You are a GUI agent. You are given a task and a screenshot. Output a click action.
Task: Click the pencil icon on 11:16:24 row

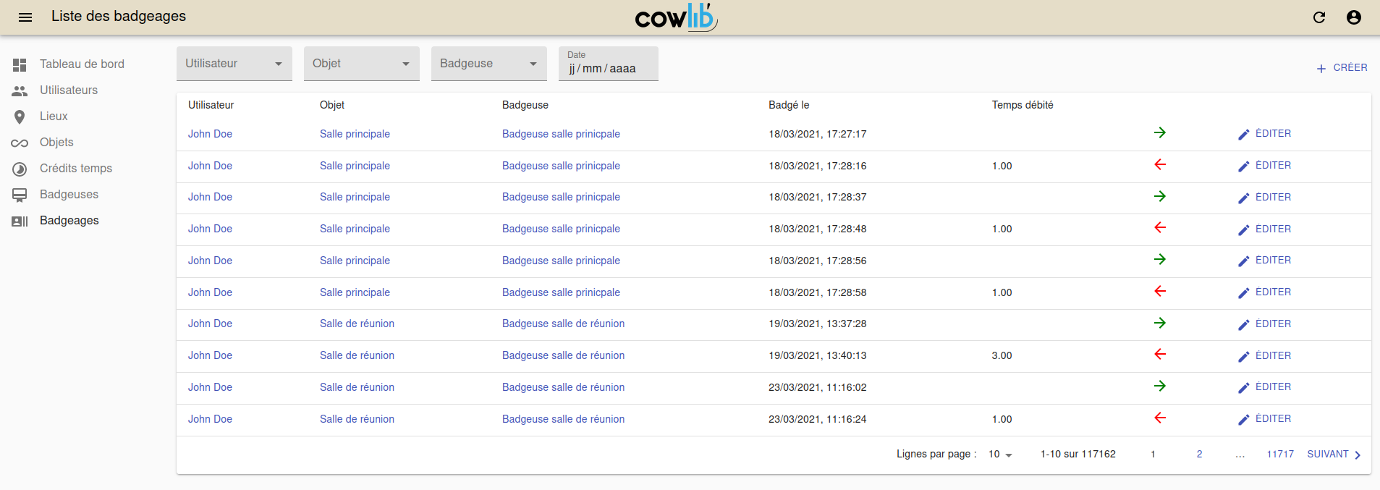click(1243, 419)
